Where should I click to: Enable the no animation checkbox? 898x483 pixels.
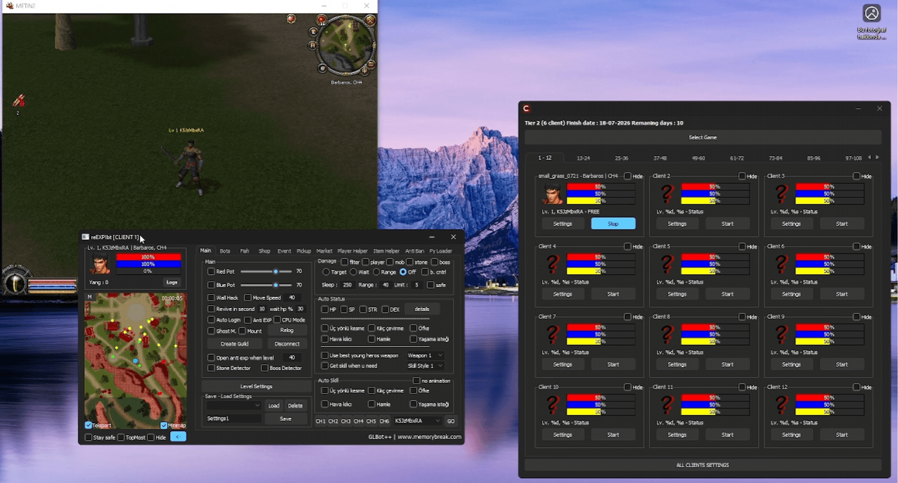pos(416,381)
